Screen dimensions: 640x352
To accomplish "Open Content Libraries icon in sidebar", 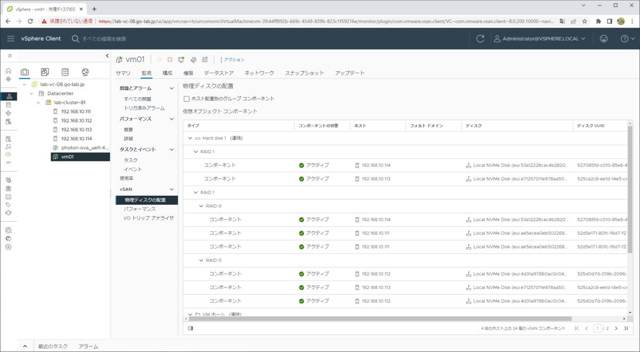I will [x=8, y=105].
